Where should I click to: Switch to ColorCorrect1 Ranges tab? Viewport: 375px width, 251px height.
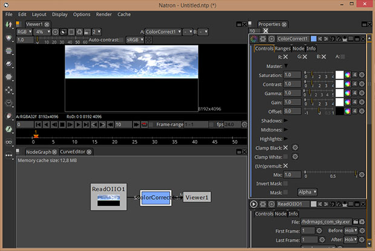point(282,49)
